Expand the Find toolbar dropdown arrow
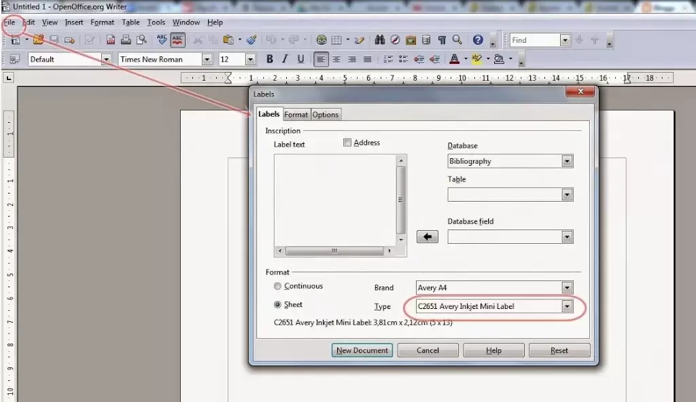 coord(565,40)
